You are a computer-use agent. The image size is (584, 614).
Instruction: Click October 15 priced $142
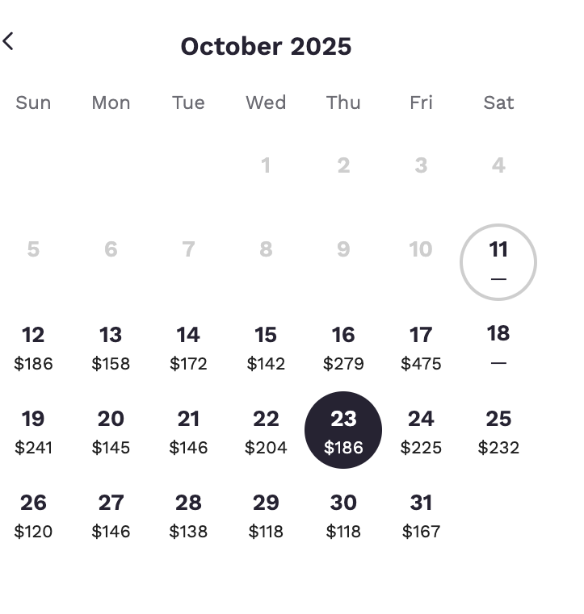tap(266, 347)
